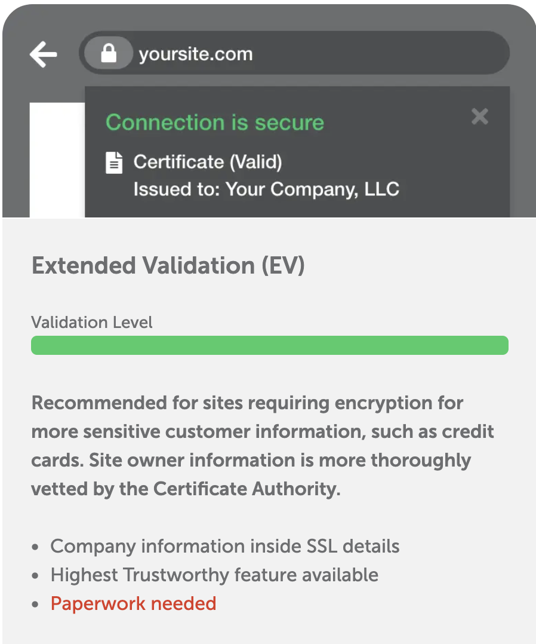Click the green "Connection is secure" heading
This screenshot has height=644, width=536.
[x=215, y=122]
